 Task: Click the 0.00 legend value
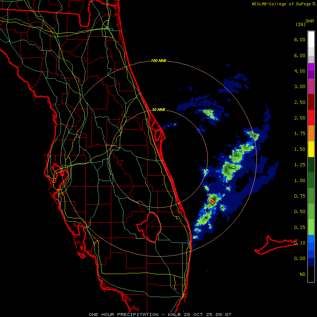tap(300, 259)
